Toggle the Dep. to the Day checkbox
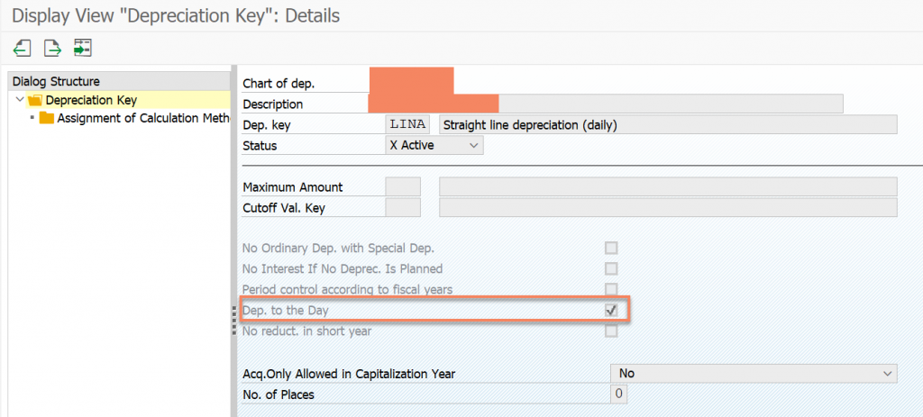Viewport: 923px width, 417px height. tap(612, 311)
